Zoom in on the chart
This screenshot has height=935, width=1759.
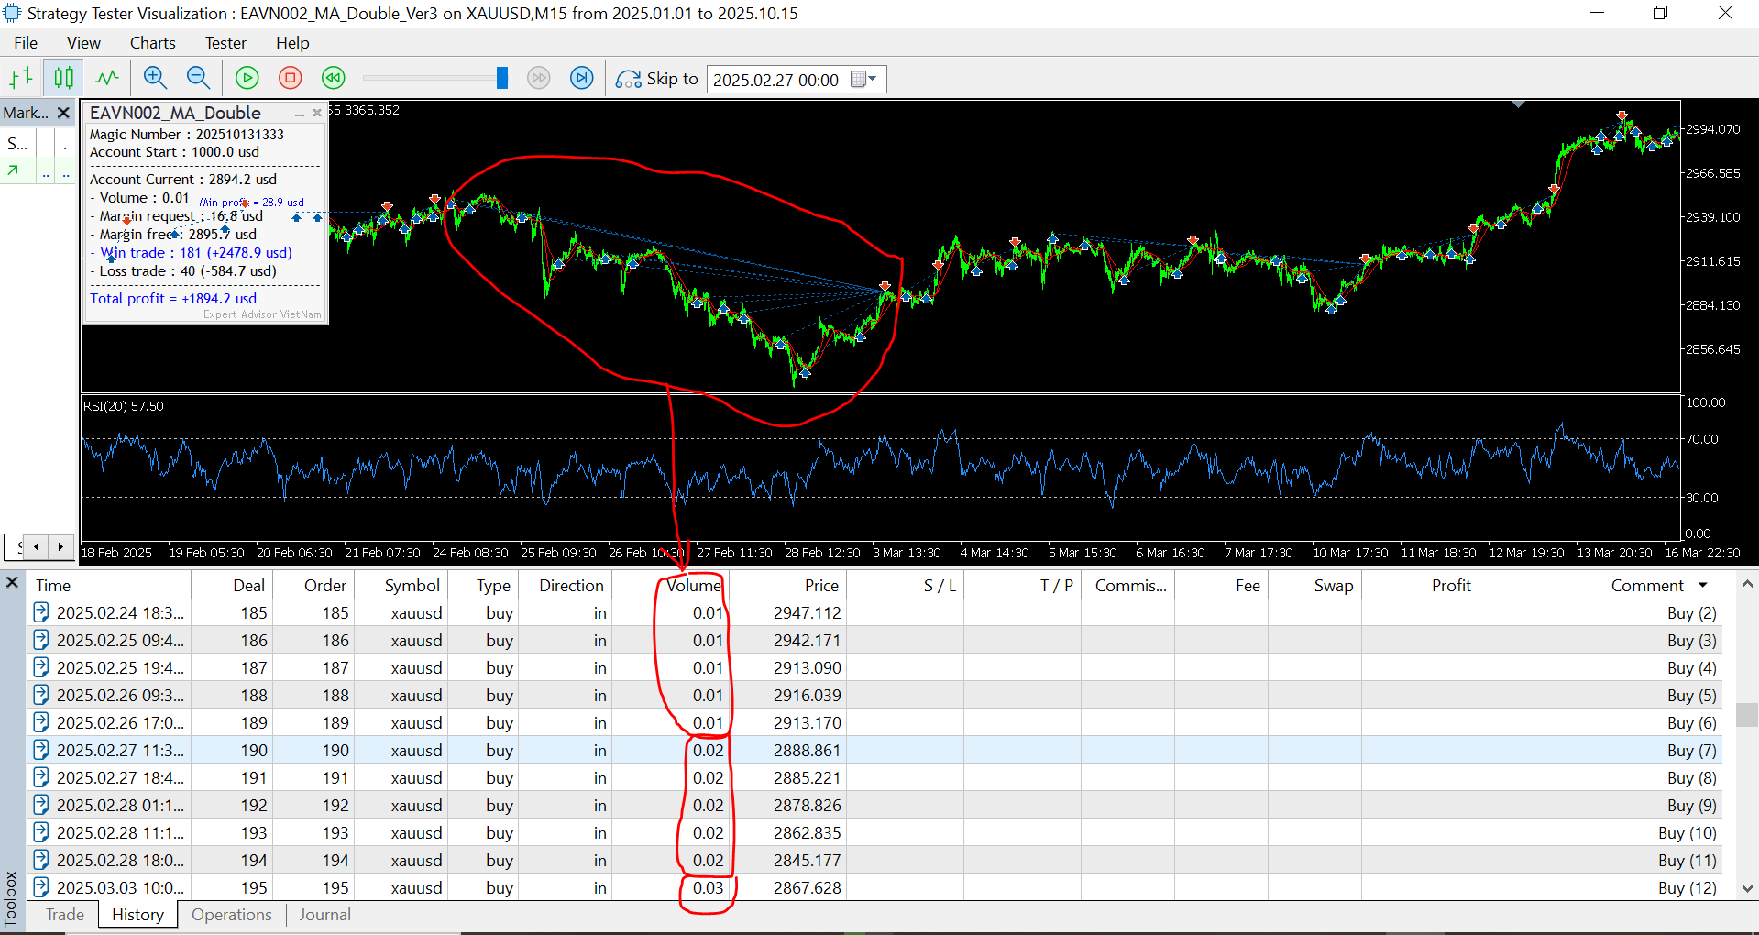tap(155, 79)
